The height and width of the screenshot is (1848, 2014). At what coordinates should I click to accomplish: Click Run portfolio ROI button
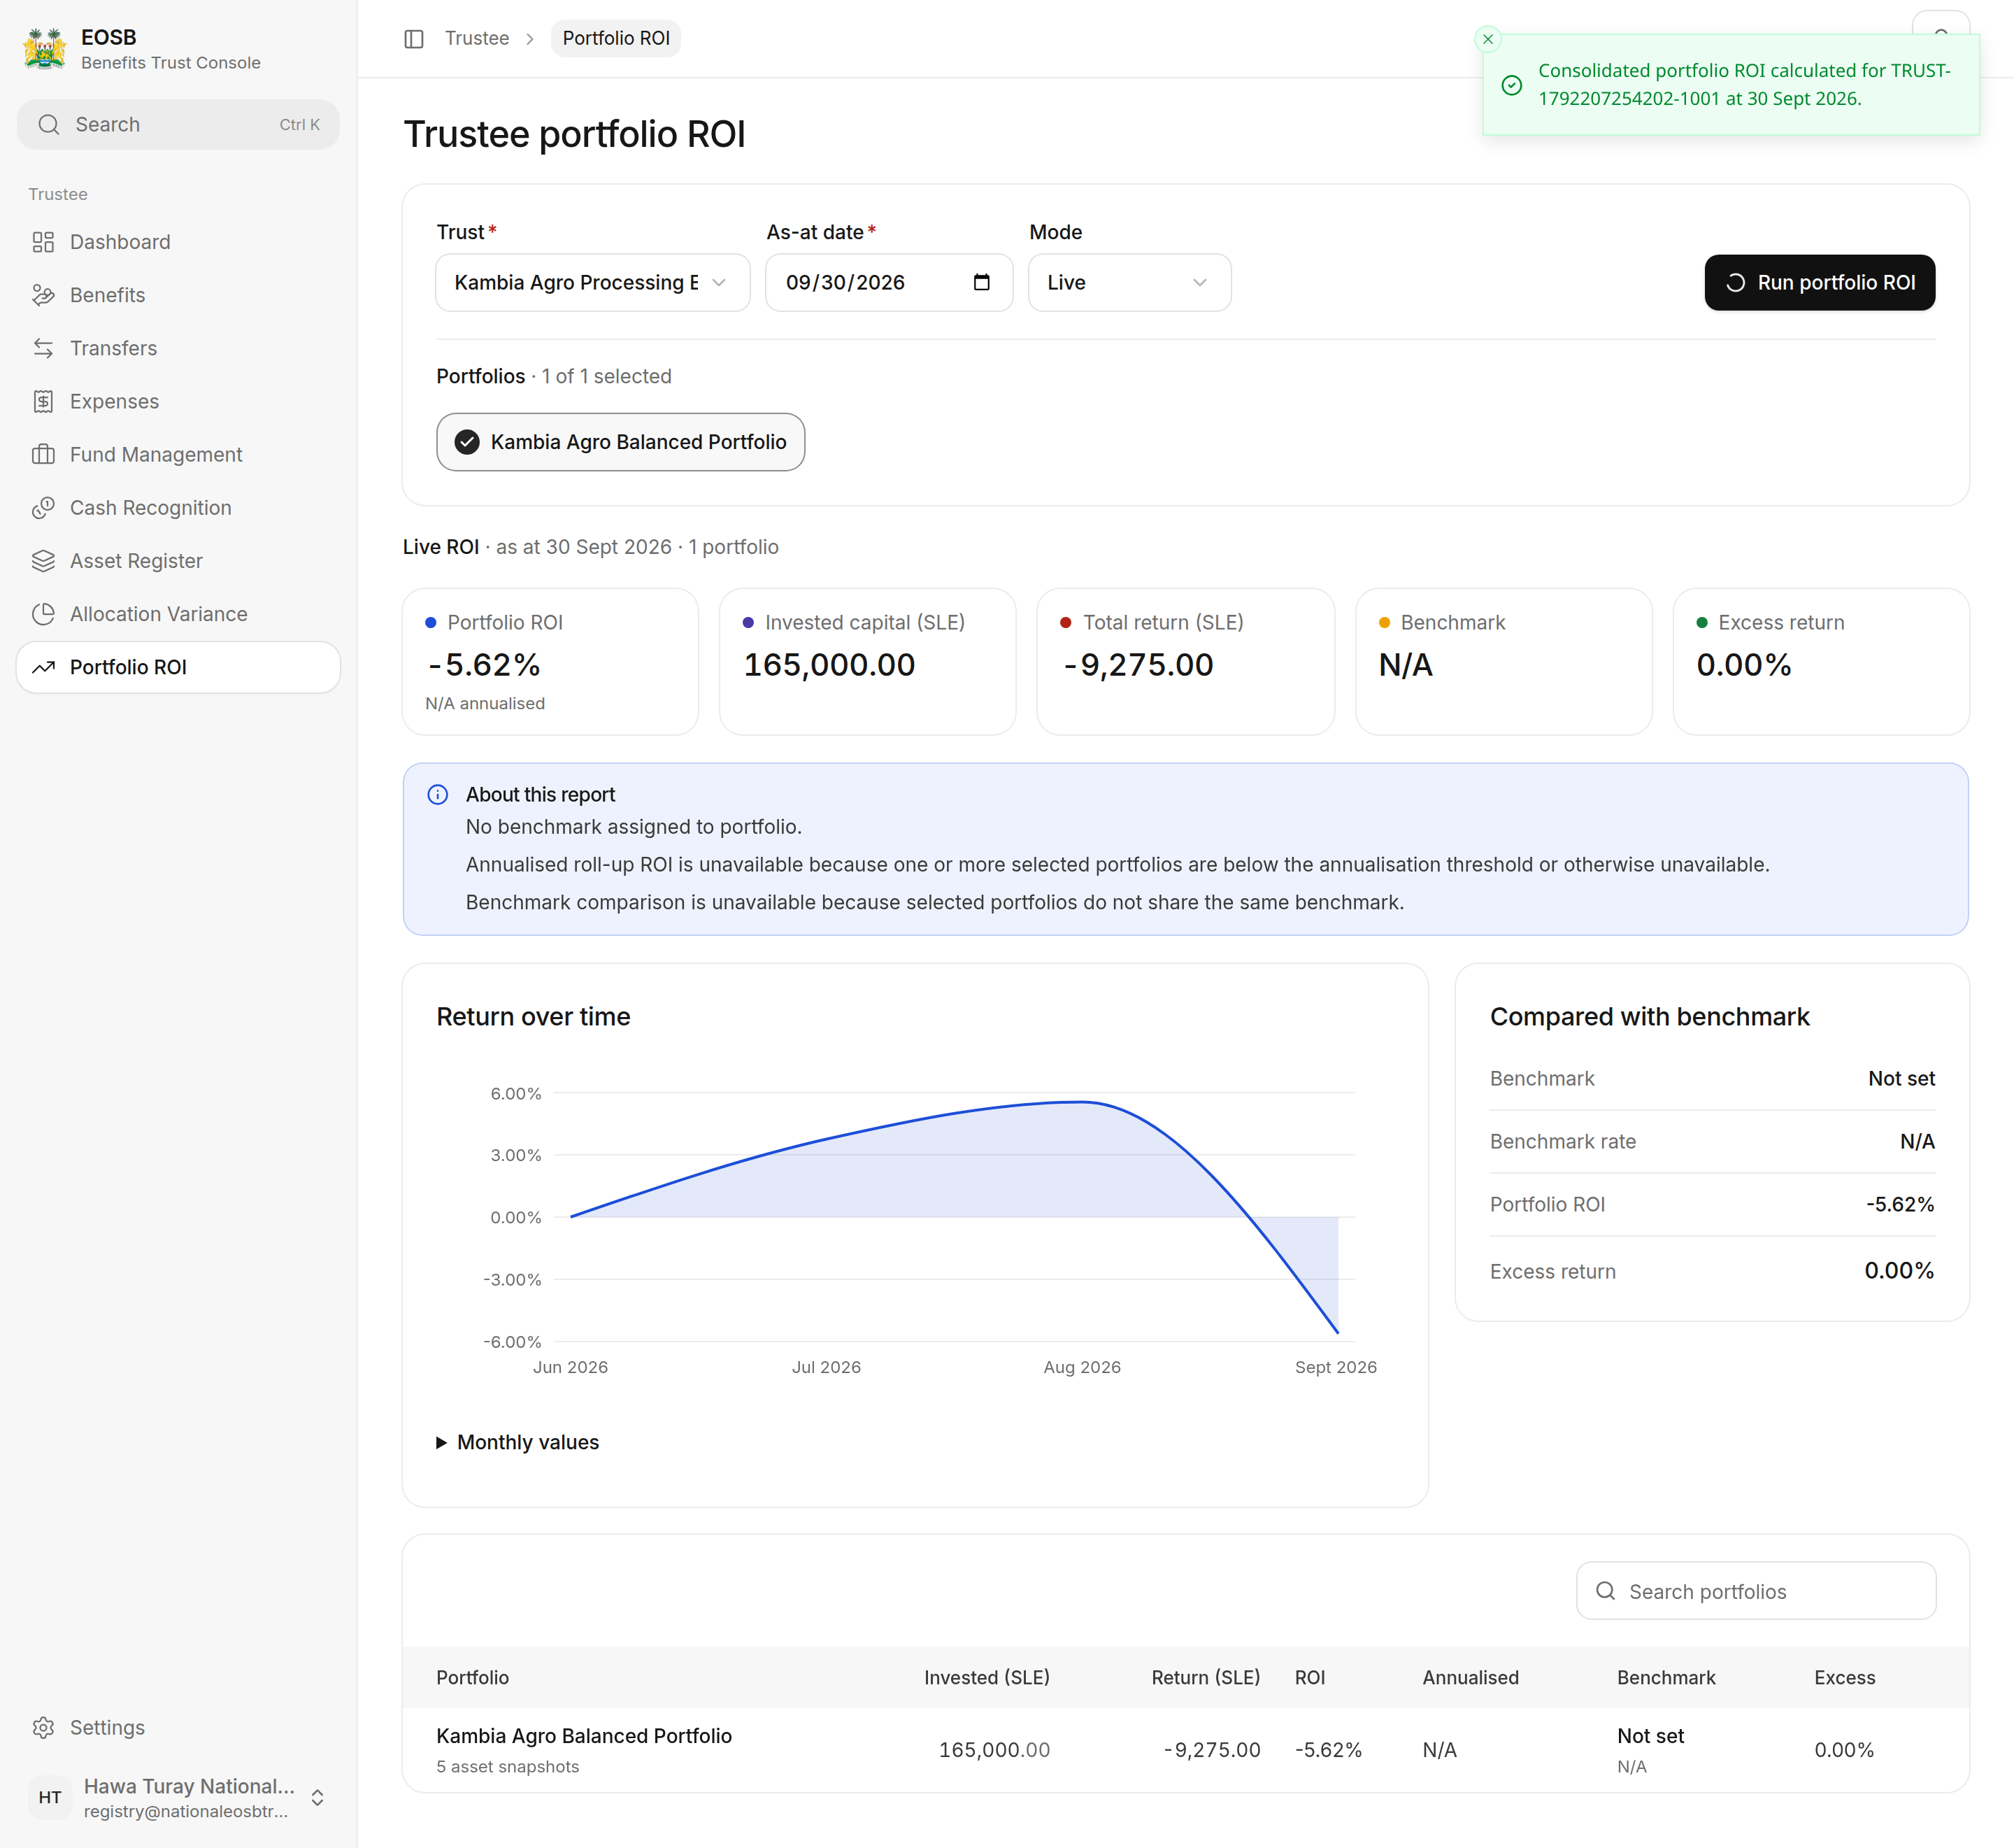(1819, 283)
